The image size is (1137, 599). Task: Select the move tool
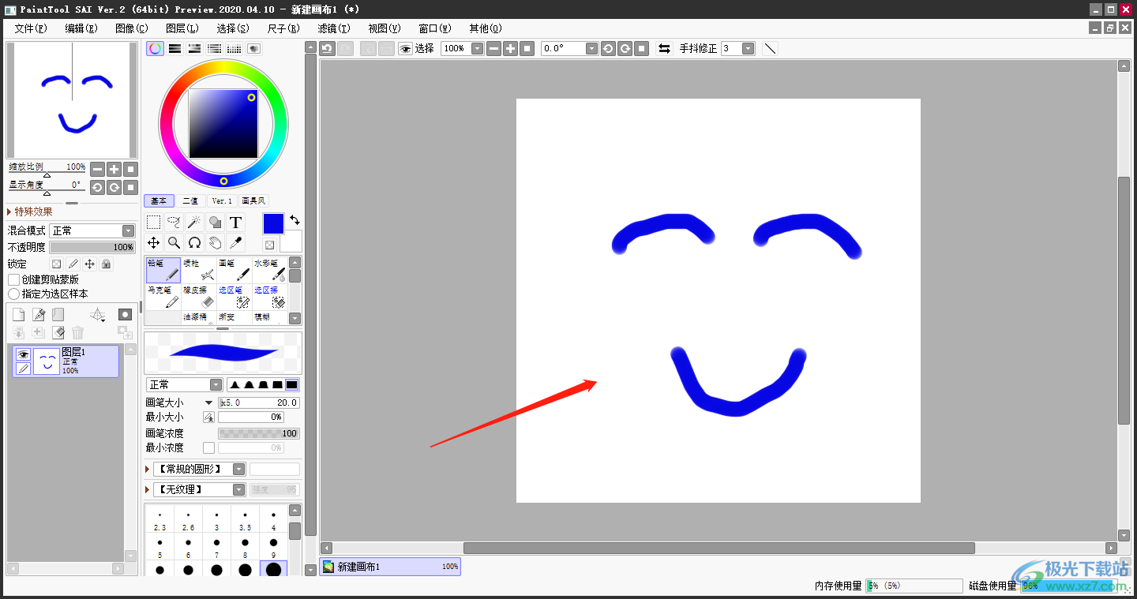click(154, 243)
